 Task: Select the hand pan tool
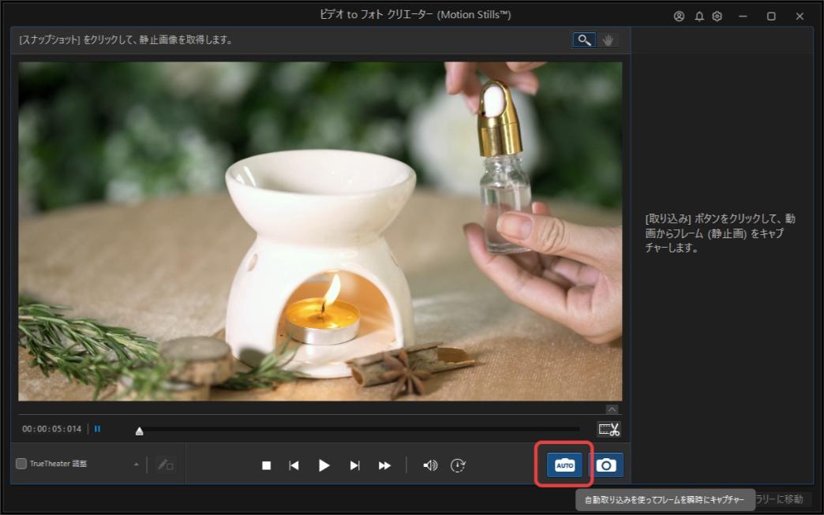608,39
